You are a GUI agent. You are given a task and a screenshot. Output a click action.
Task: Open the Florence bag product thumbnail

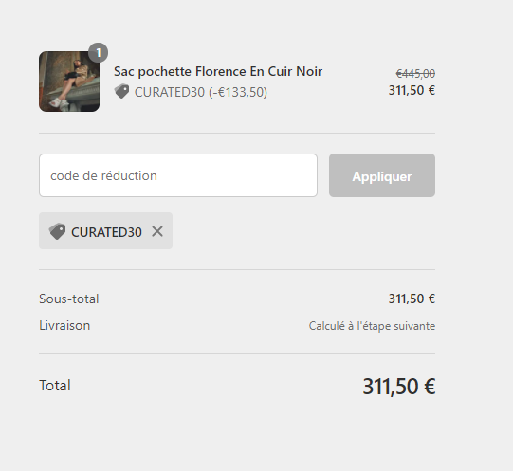[x=69, y=82]
